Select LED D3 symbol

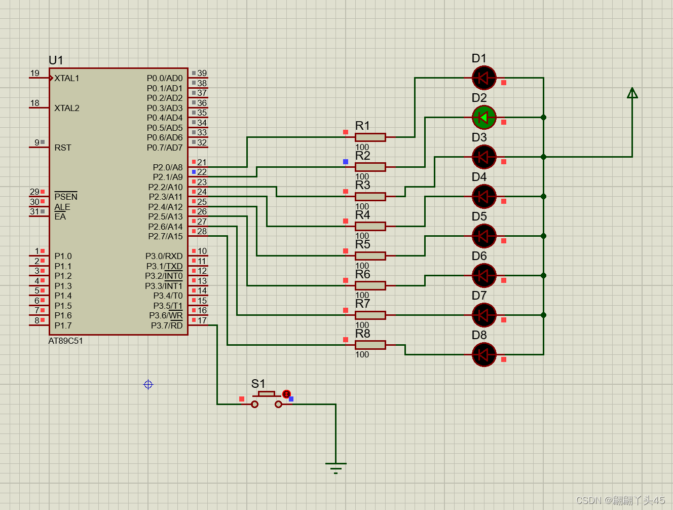(484, 157)
